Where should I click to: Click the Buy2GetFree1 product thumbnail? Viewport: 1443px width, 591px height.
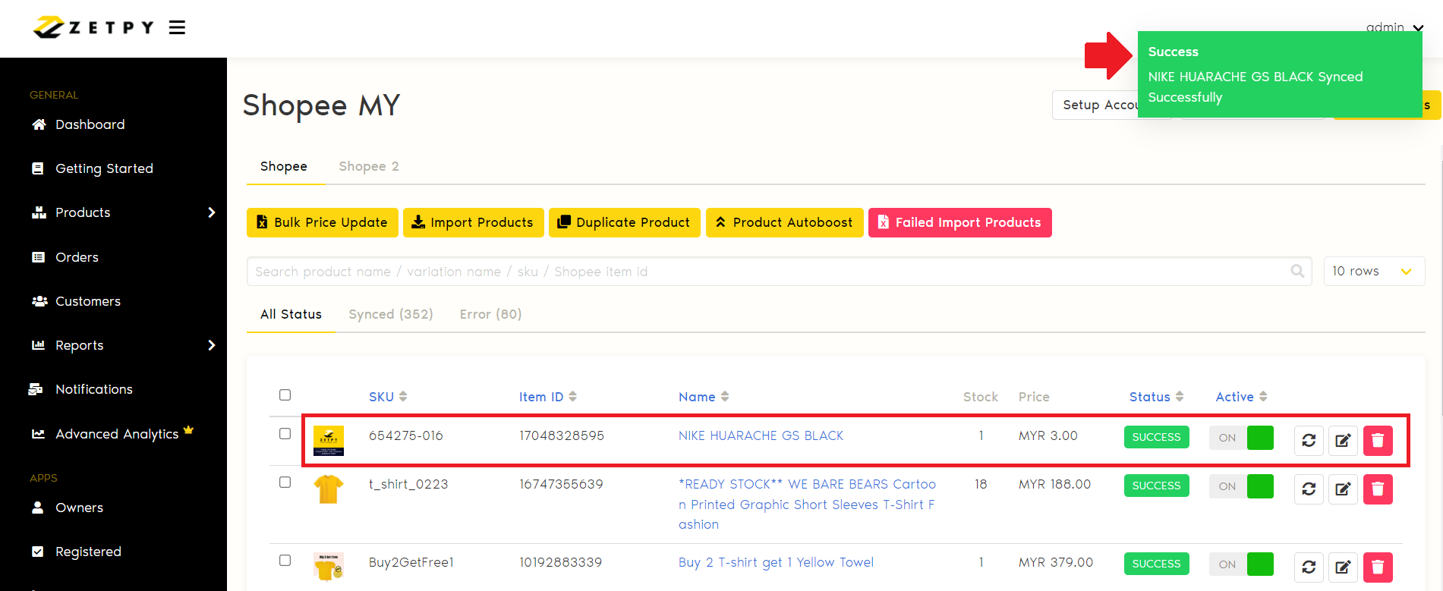click(329, 567)
